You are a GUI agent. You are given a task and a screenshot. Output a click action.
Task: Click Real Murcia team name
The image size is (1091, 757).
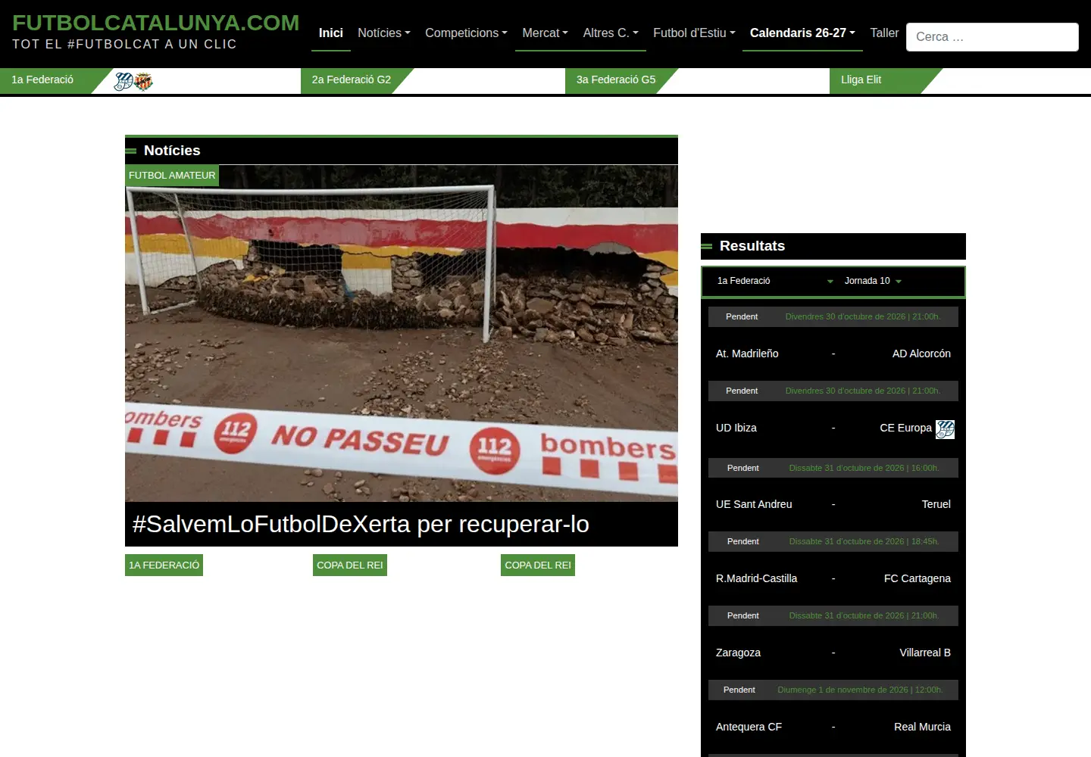(x=922, y=727)
